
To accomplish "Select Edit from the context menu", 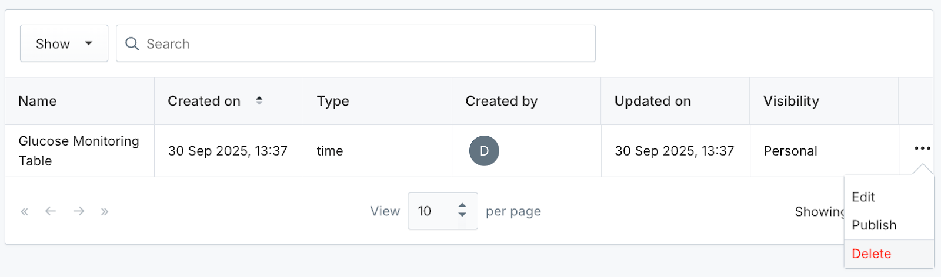I will [x=863, y=197].
